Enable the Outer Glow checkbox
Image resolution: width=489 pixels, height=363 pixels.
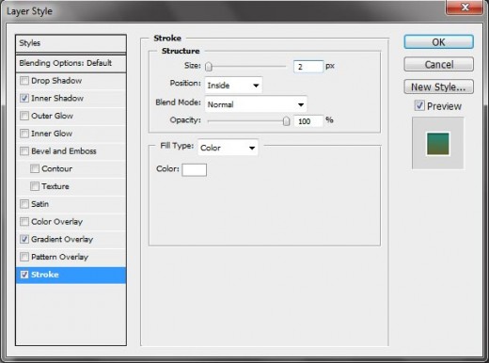[x=24, y=116]
